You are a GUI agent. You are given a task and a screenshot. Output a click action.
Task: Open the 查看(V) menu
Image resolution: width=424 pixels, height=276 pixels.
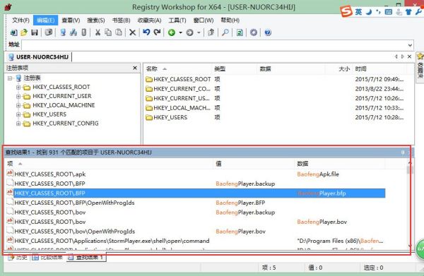click(x=71, y=20)
